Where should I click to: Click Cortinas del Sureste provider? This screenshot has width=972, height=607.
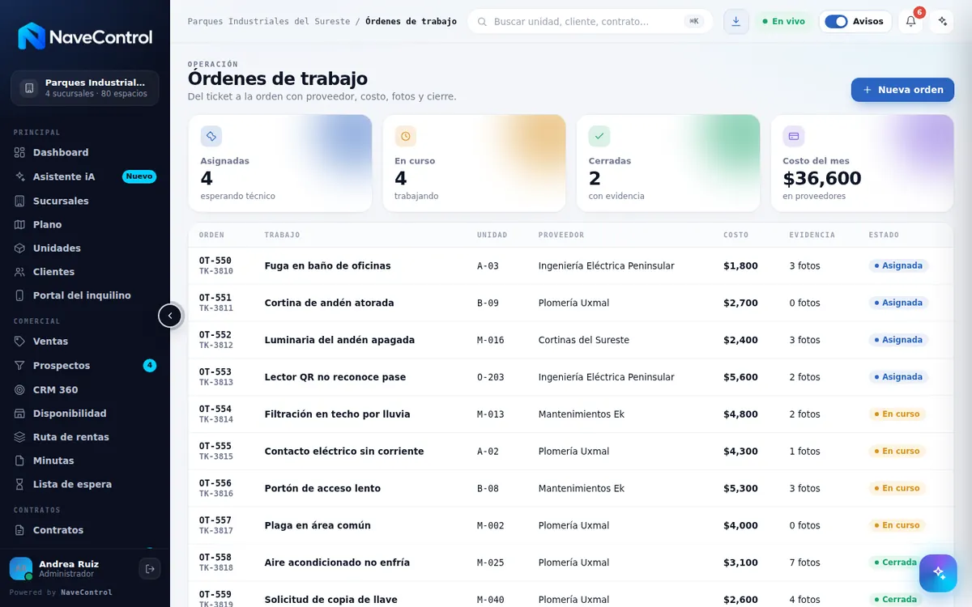pyautogui.click(x=583, y=340)
